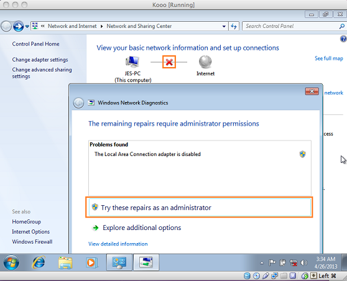
Task: Click VirtualBox shared folders status icon
Action: [x=284, y=276]
